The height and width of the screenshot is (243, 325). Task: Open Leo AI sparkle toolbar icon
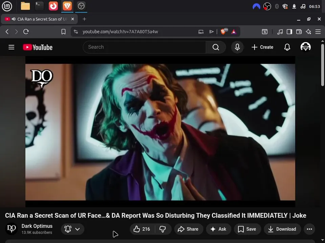[308, 32]
